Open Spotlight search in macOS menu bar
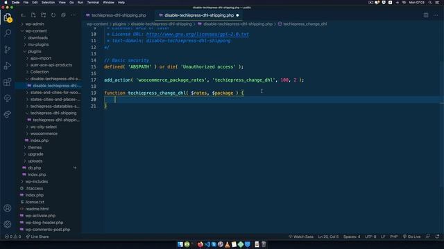 tap(430, 2)
